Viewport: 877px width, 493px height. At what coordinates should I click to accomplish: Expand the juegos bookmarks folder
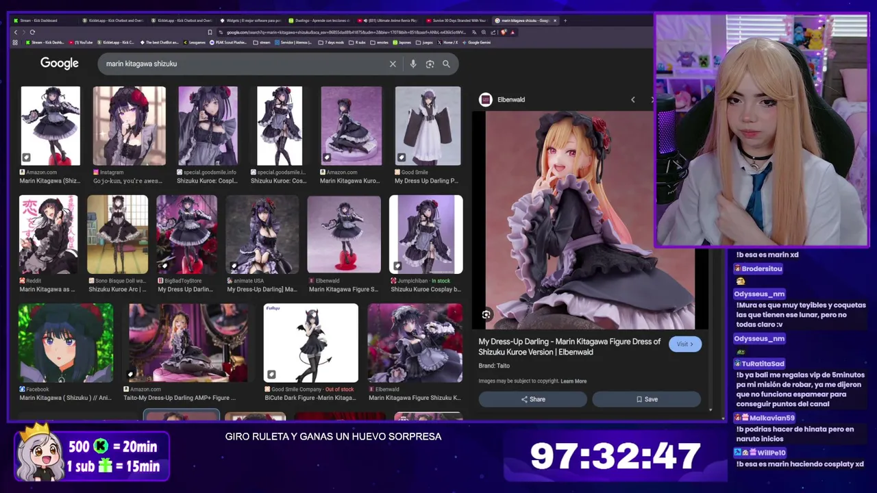pyautogui.click(x=424, y=42)
